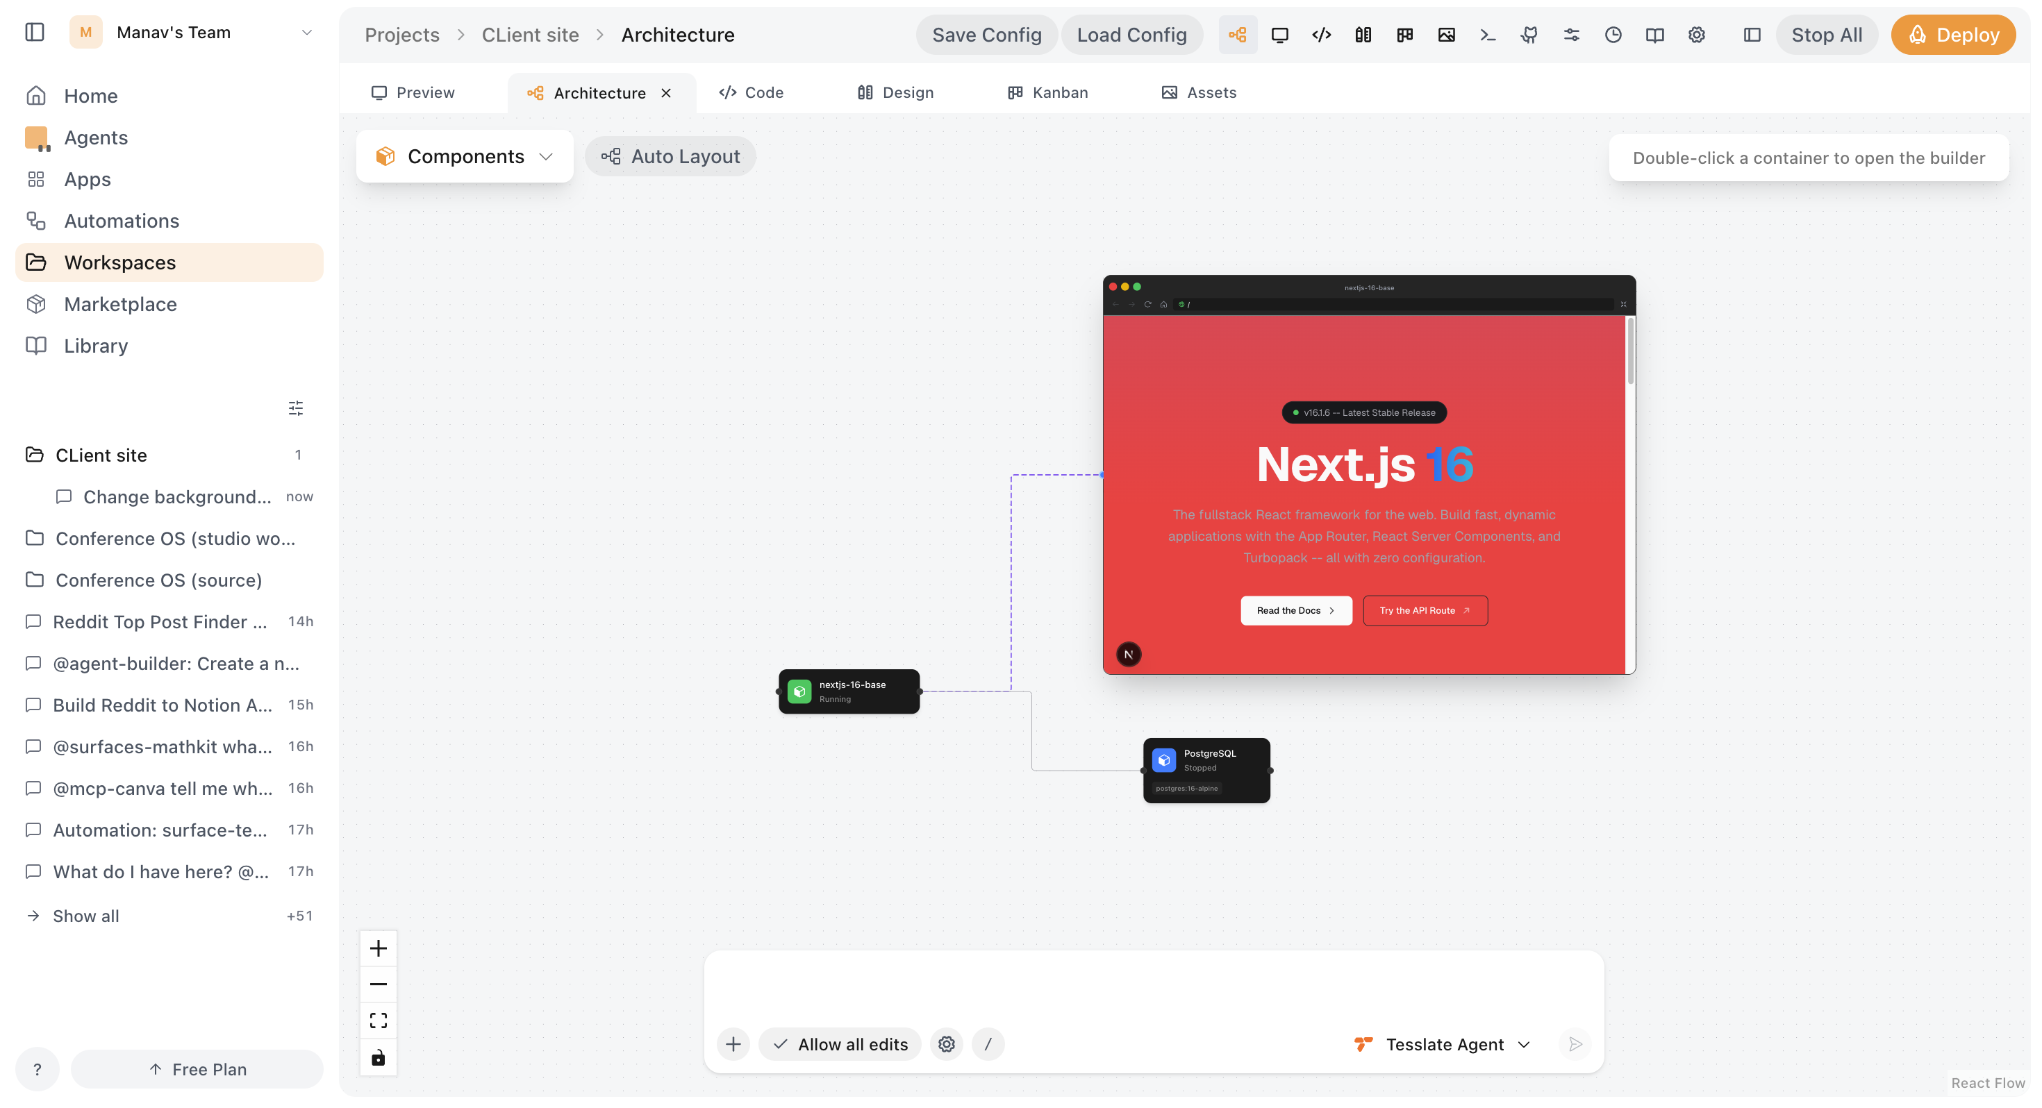Fit the canvas view to screen

(x=378, y=1021)
